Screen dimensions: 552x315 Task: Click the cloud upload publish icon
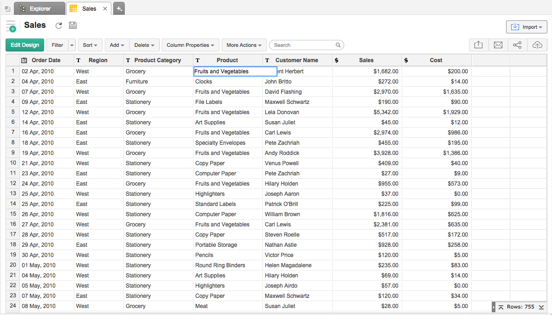coord(537,45)
